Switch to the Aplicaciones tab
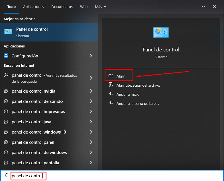The height and width of the screenshot is (181, 224). [34, 7]
